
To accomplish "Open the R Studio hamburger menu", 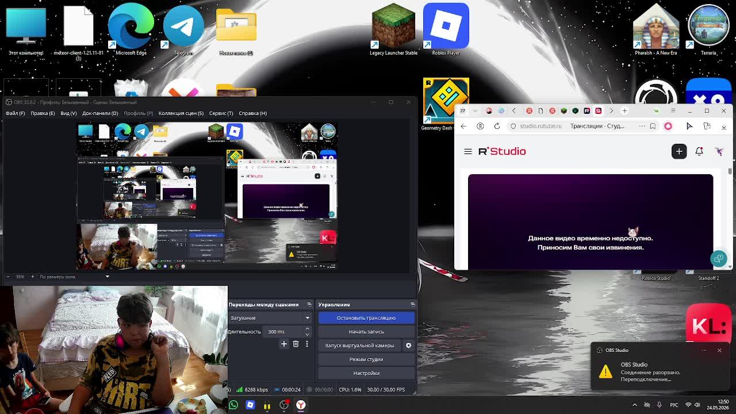I will [468, 151].
